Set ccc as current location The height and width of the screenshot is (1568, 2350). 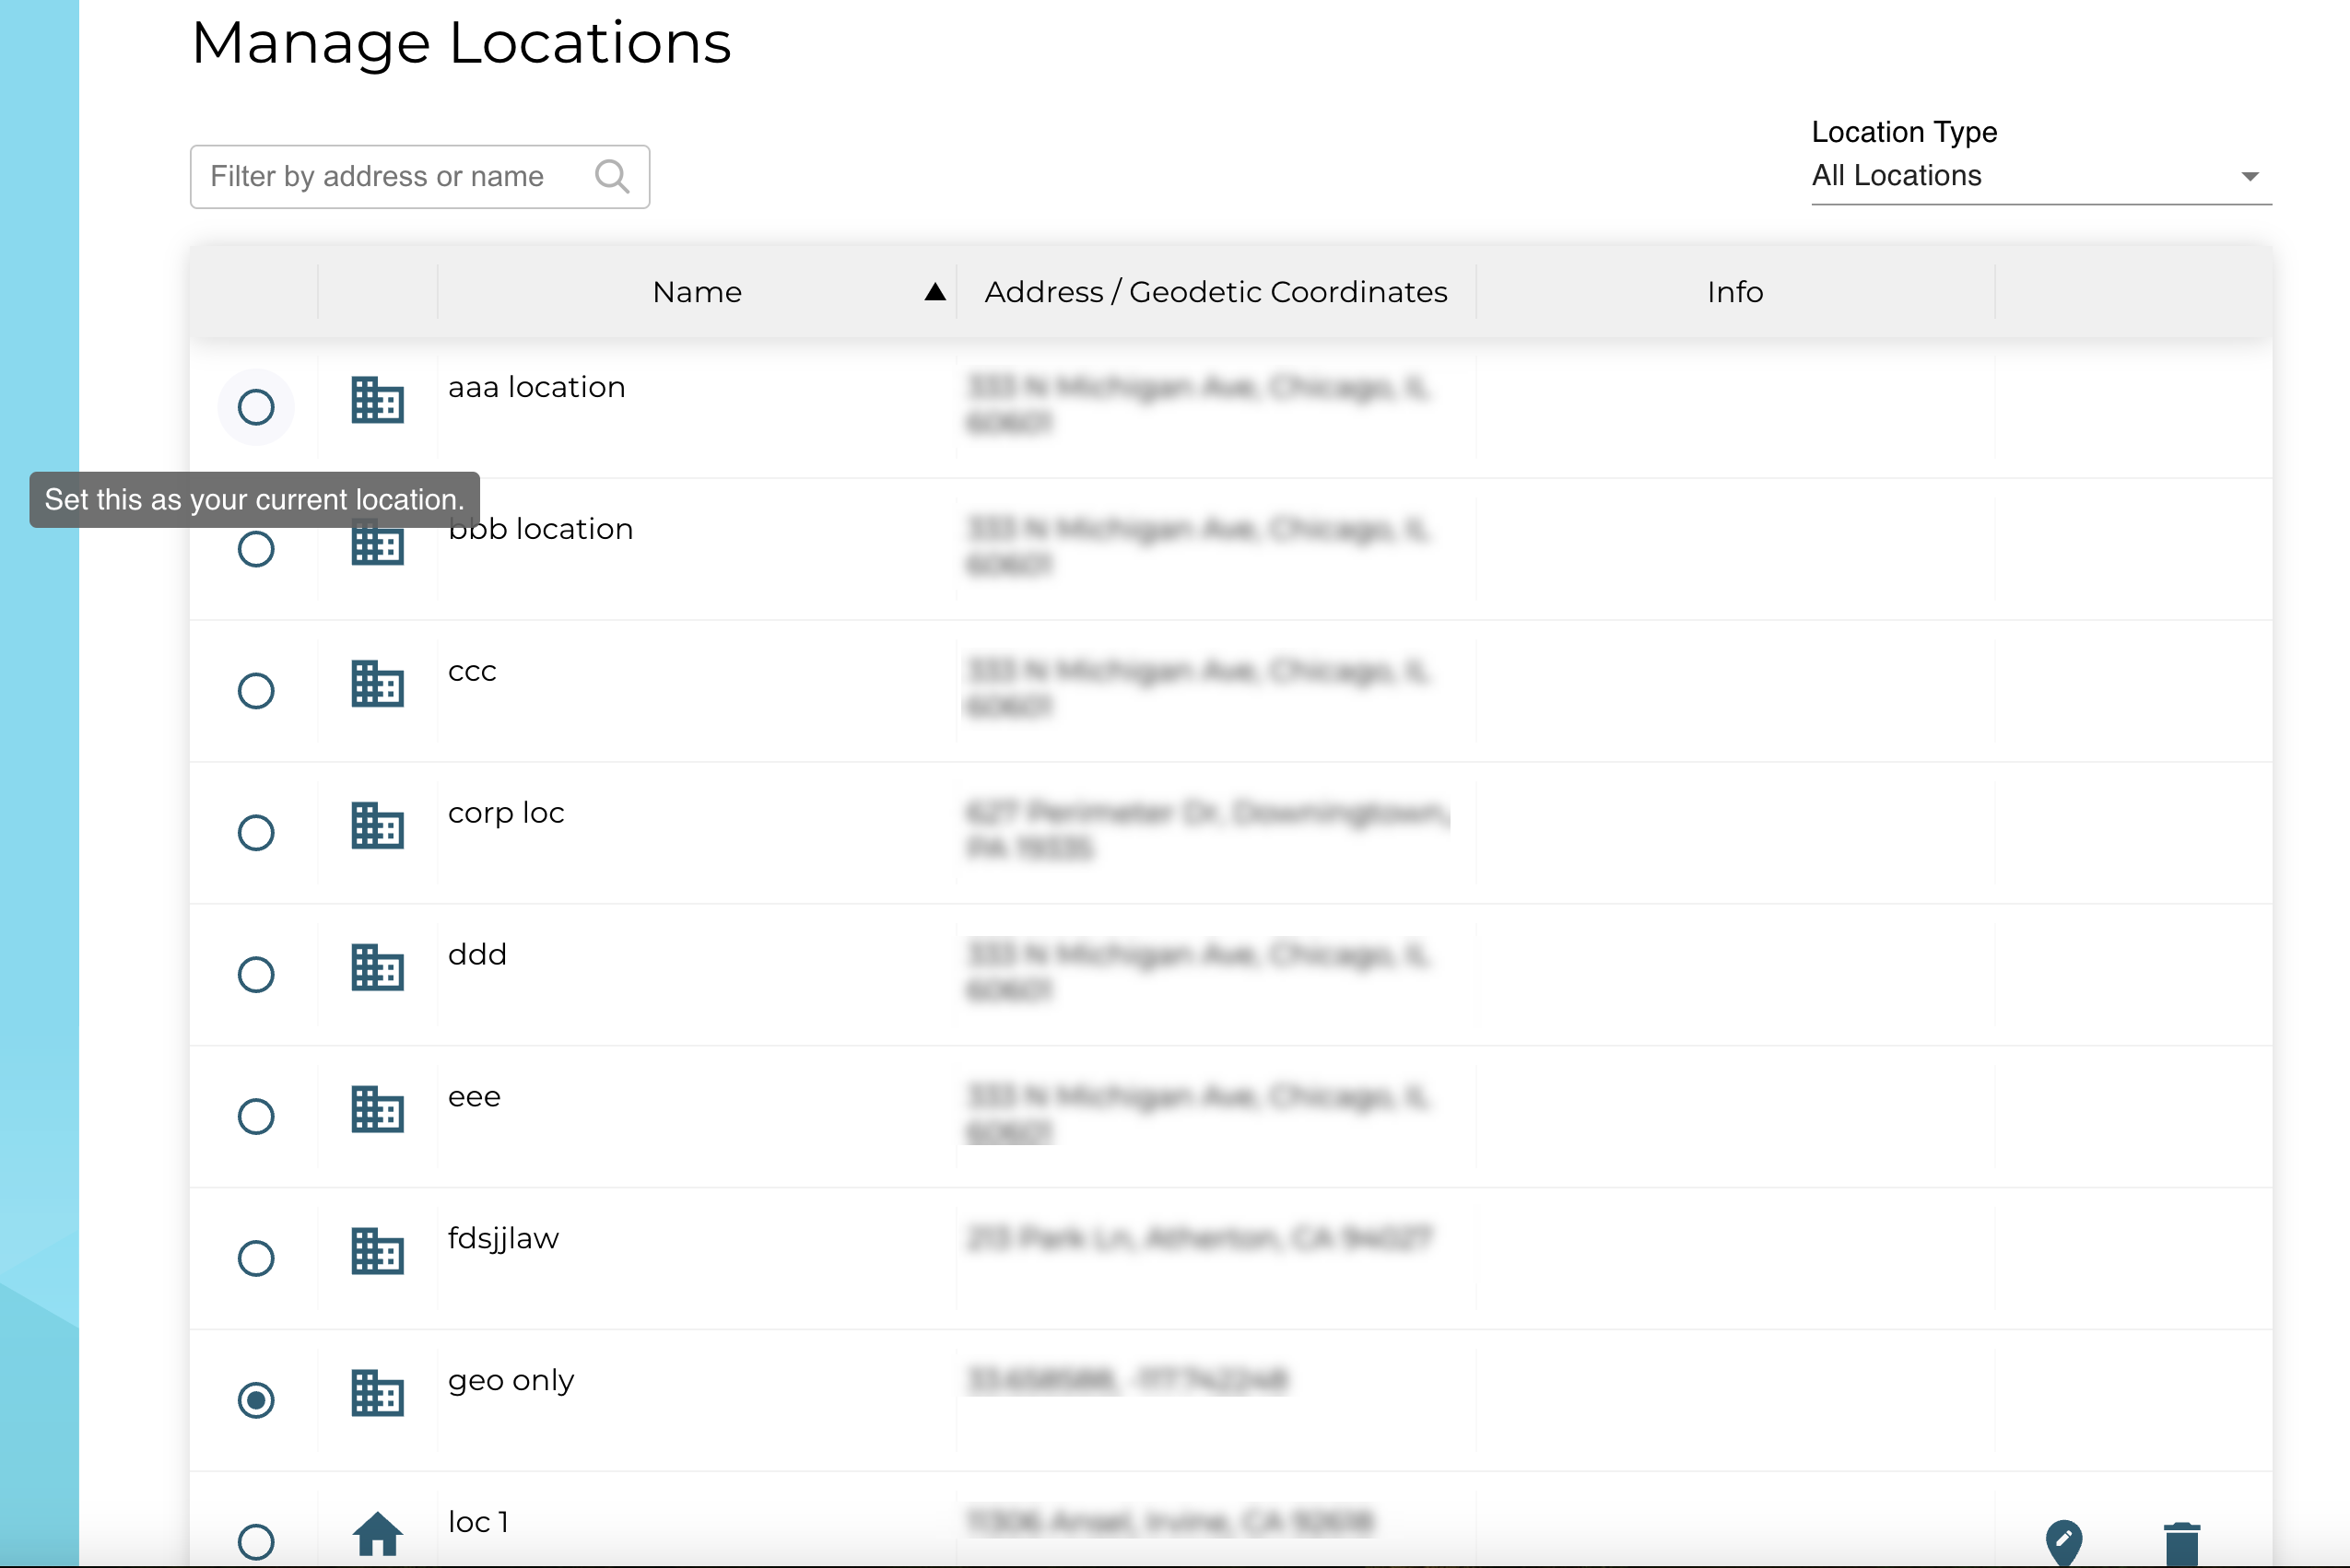[256, 691]
